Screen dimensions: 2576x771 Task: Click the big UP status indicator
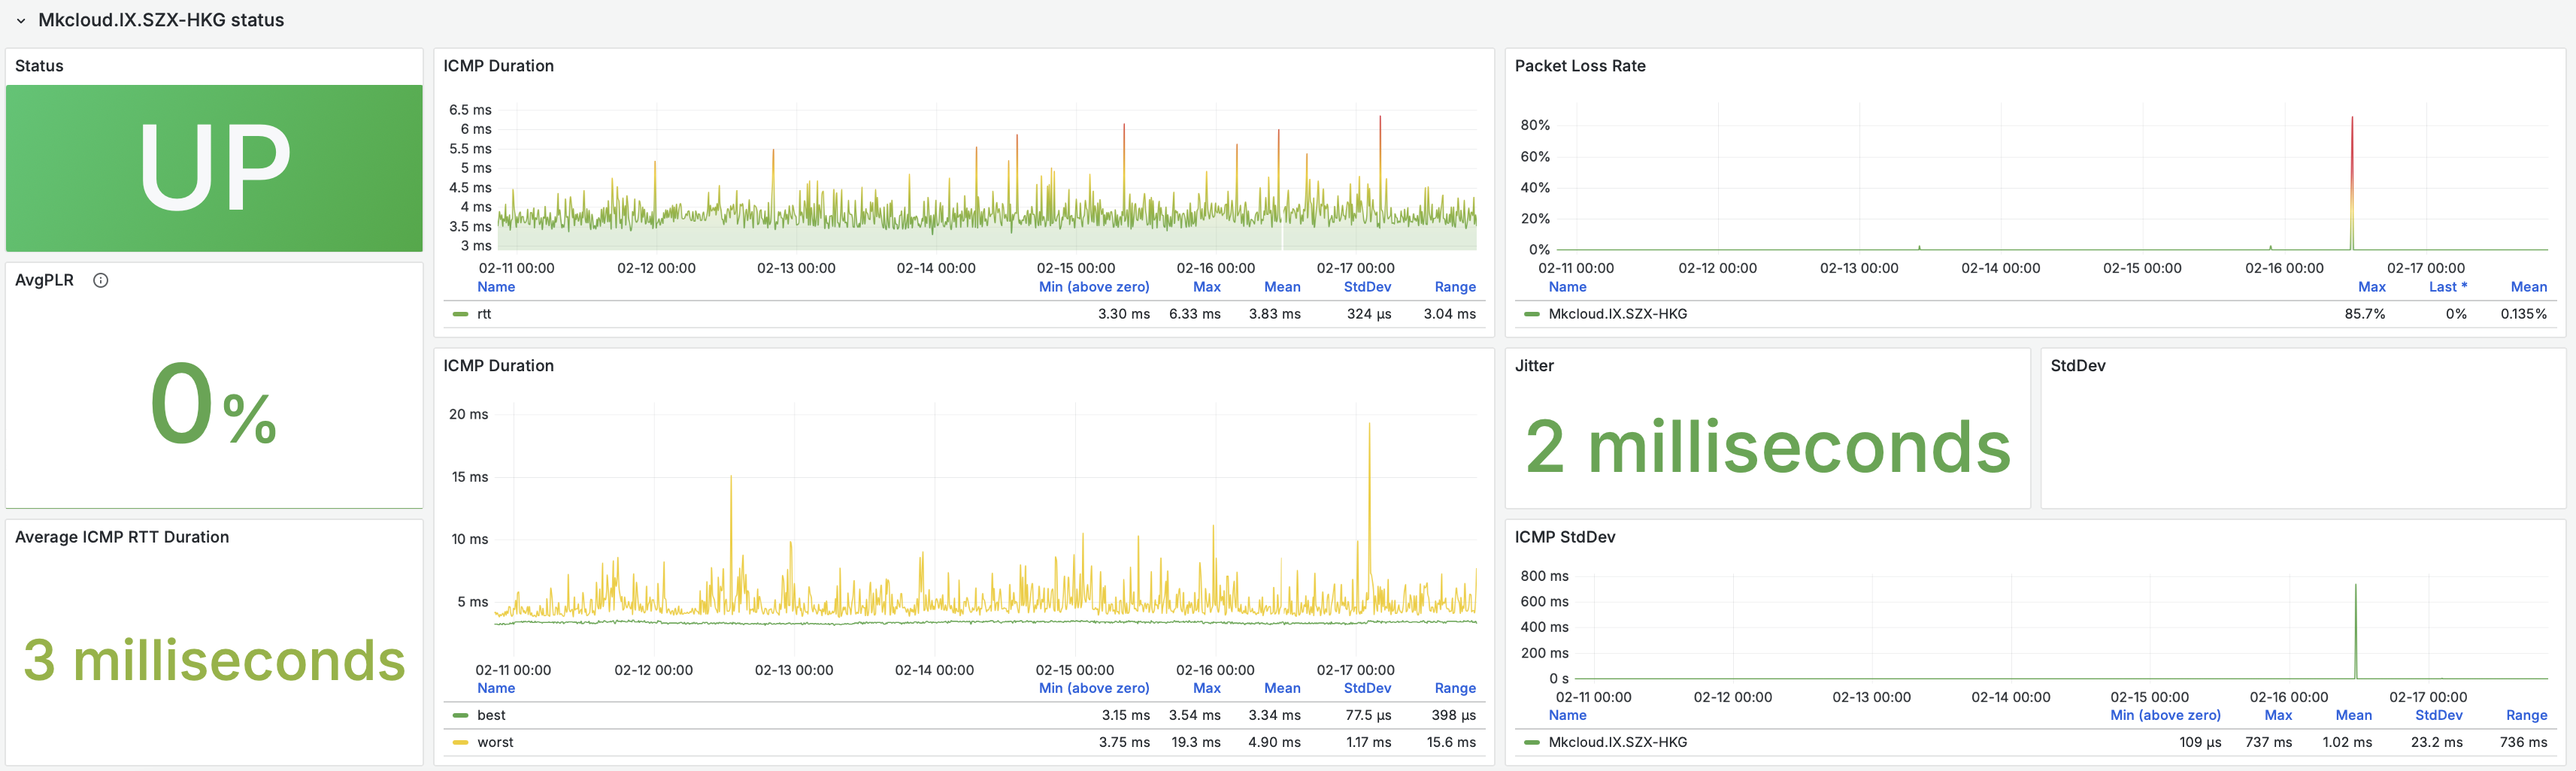[x=214, y=167]
